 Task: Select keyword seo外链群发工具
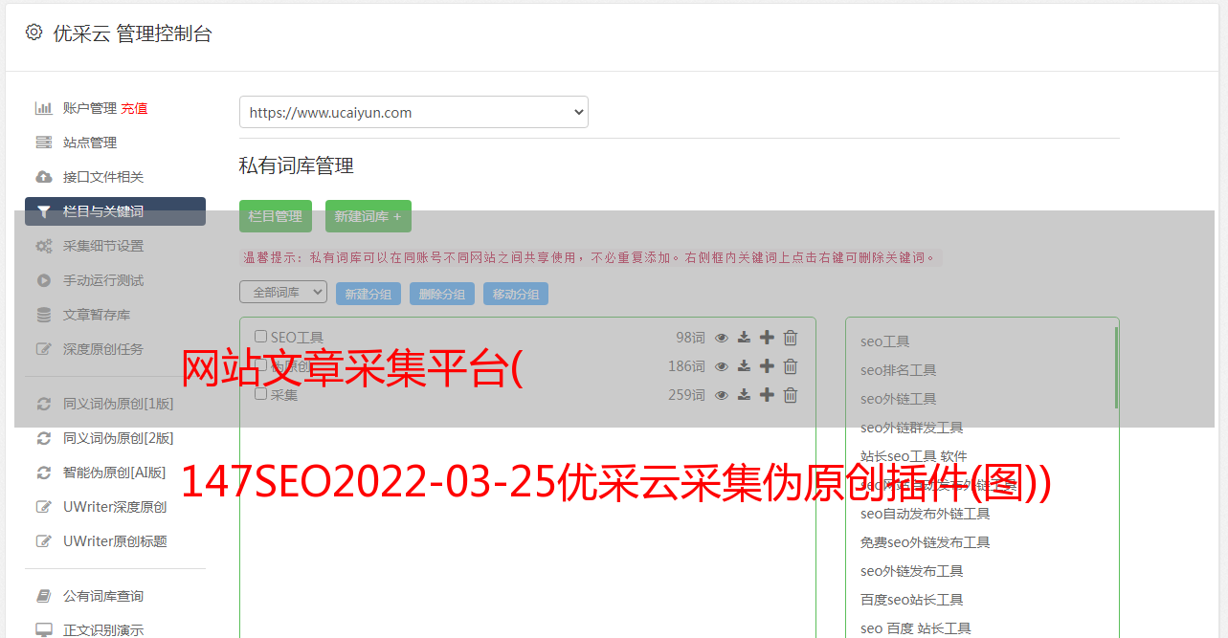pos(912,428)
